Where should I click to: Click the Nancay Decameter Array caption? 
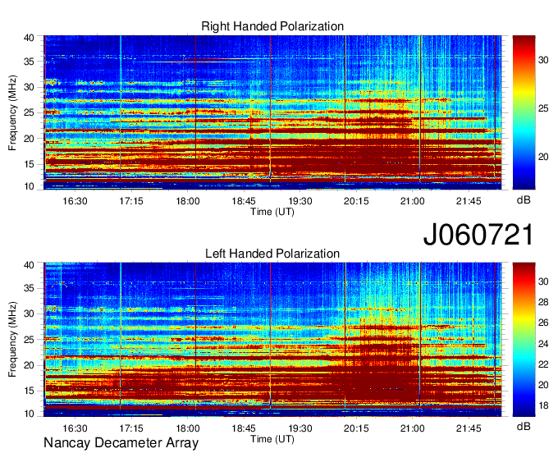click(x=121, y=443)
